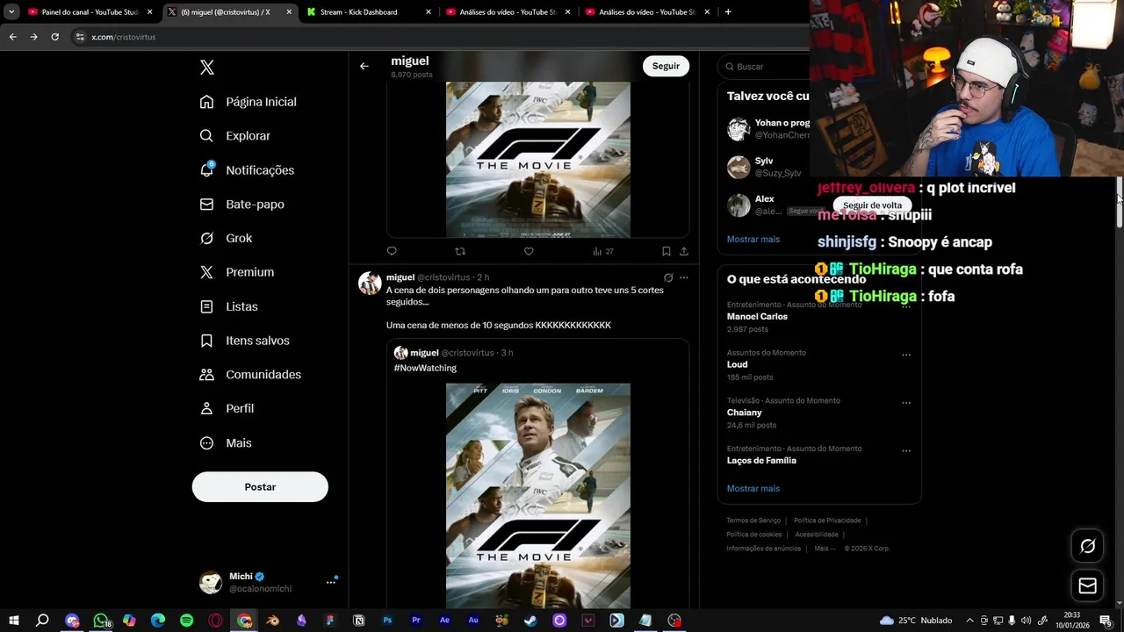Open the quoted F1 The Movie poster
This screenshot has width=1124, height=632.
tap(538, 496)
